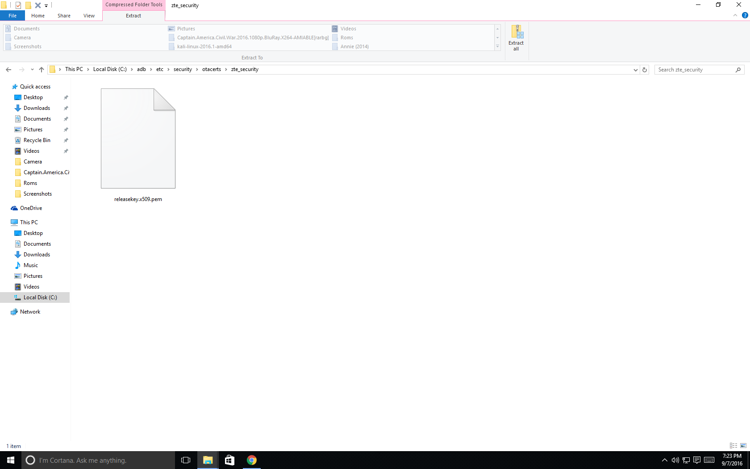This screenshot has width=750, height=469.
Task: Switch to the Home ribbon tab
Action: 38,16
